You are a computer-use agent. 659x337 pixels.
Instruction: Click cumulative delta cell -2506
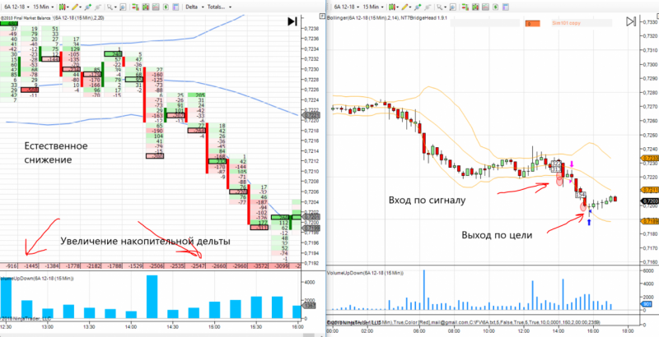(154, 266)
